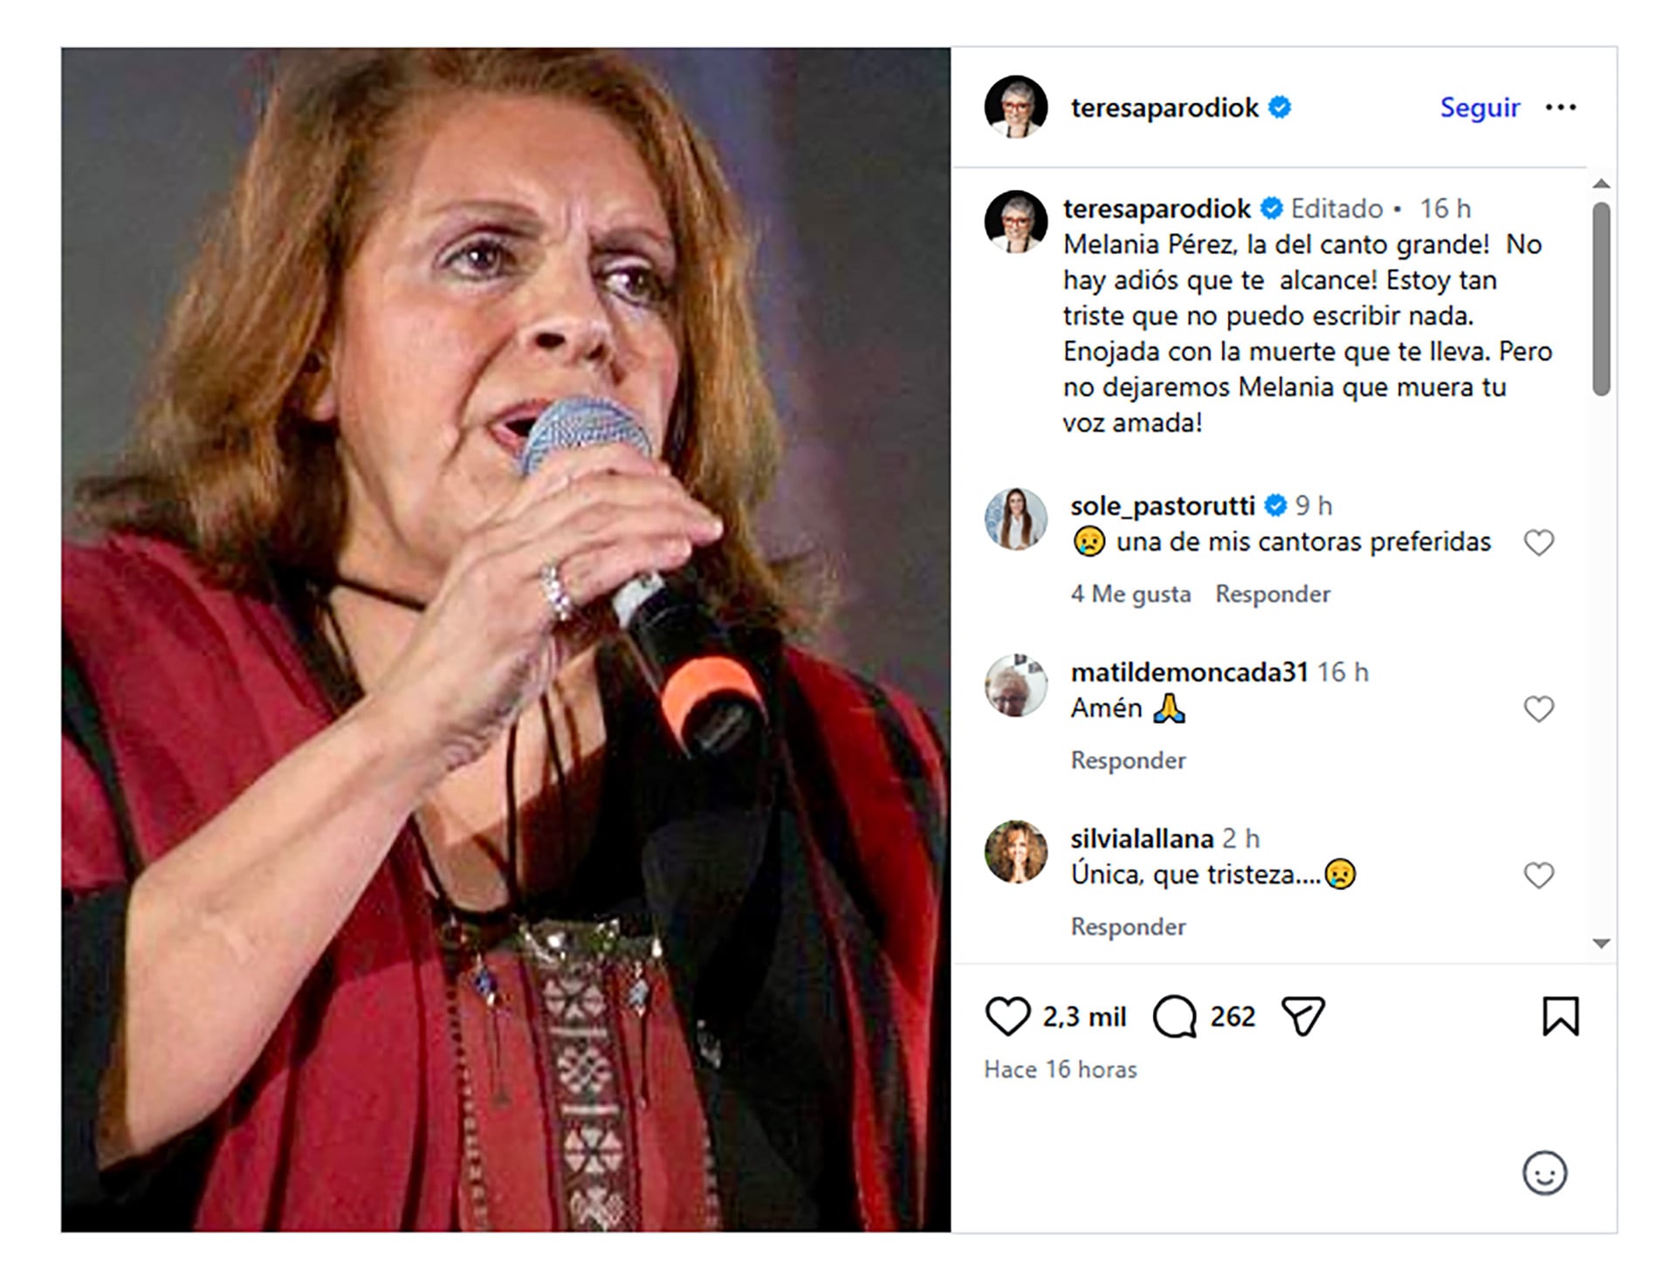
Task: Reply to matildemoncada31 via Responder
Action: [1129, 760]
